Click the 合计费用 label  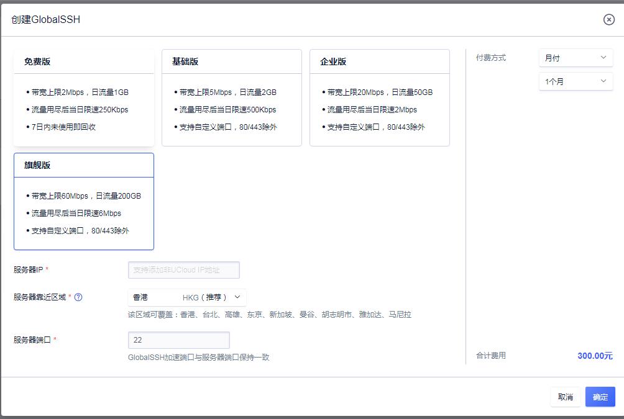click(x=490, y=356)
